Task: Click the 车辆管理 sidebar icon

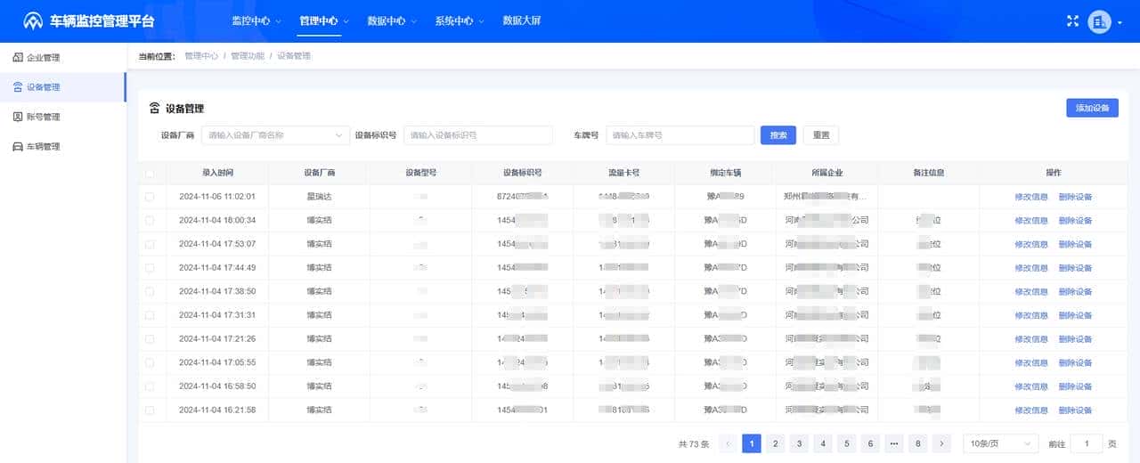Action: point(18,146)
